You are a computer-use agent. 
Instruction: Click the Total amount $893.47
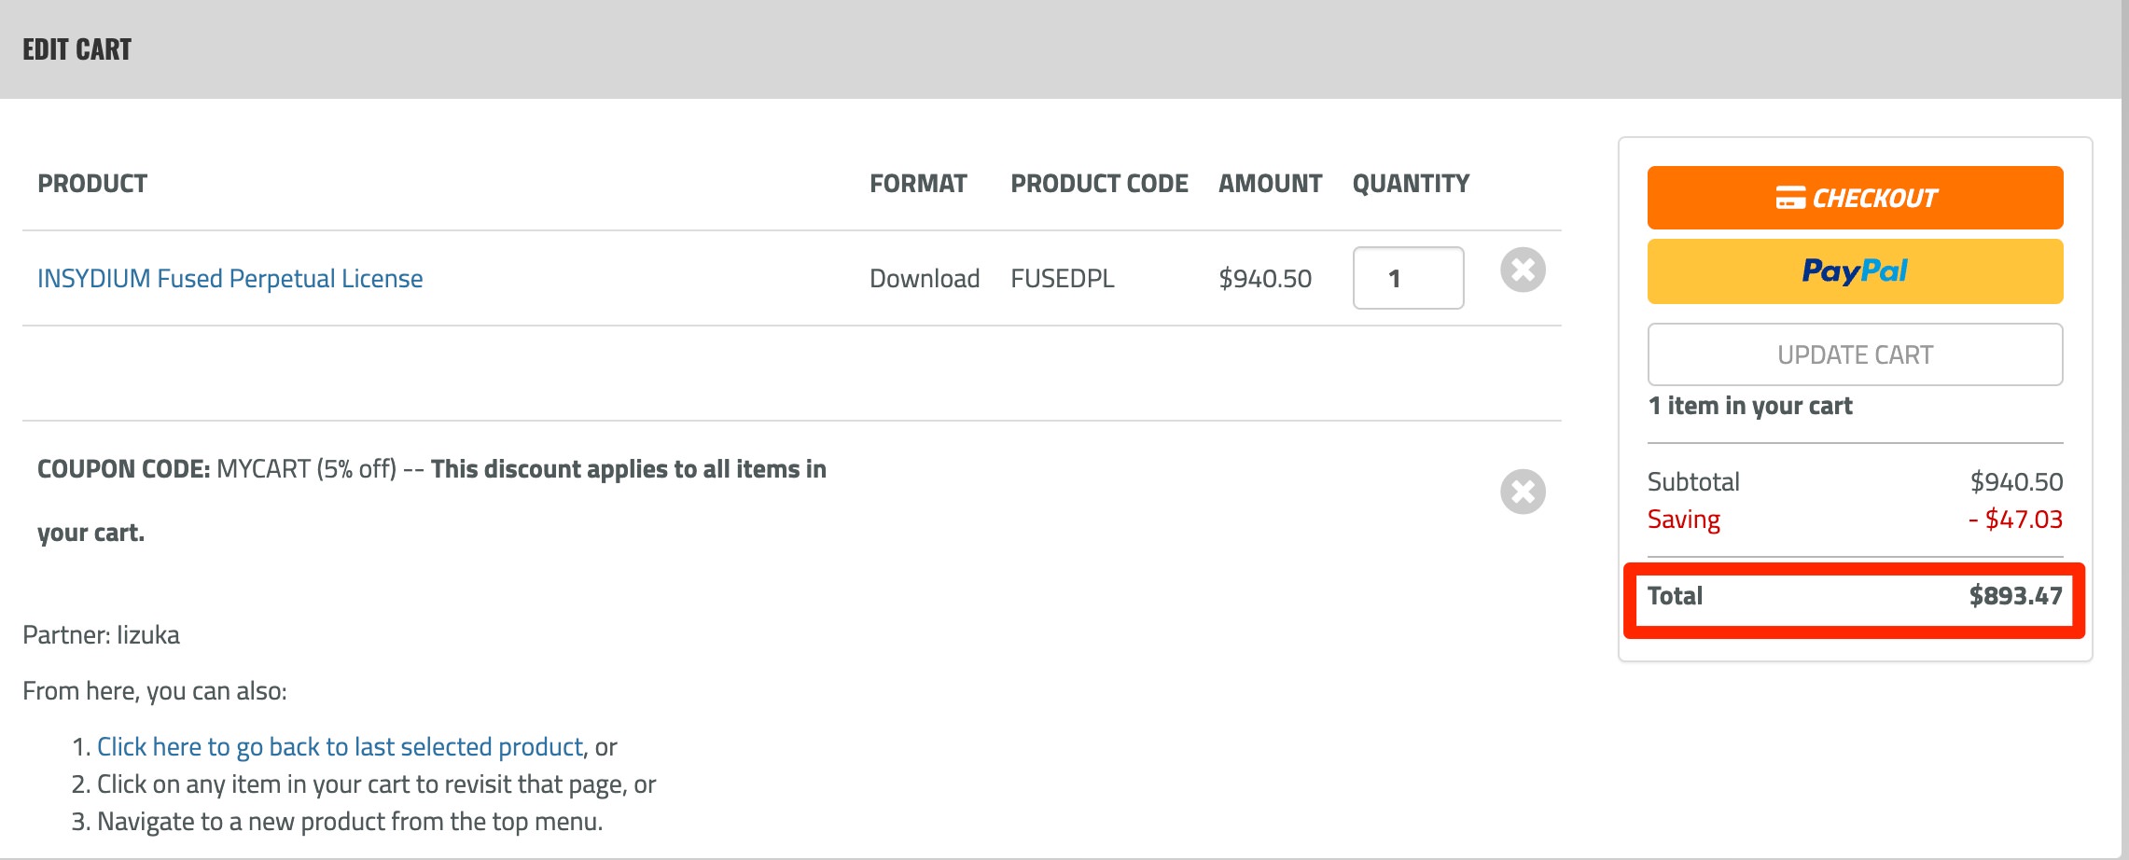[x=2015, y=596]
